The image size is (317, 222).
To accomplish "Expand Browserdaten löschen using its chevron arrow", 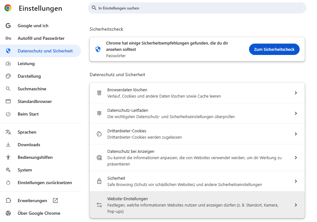I will pyautogui.click(x=296, y=93).
